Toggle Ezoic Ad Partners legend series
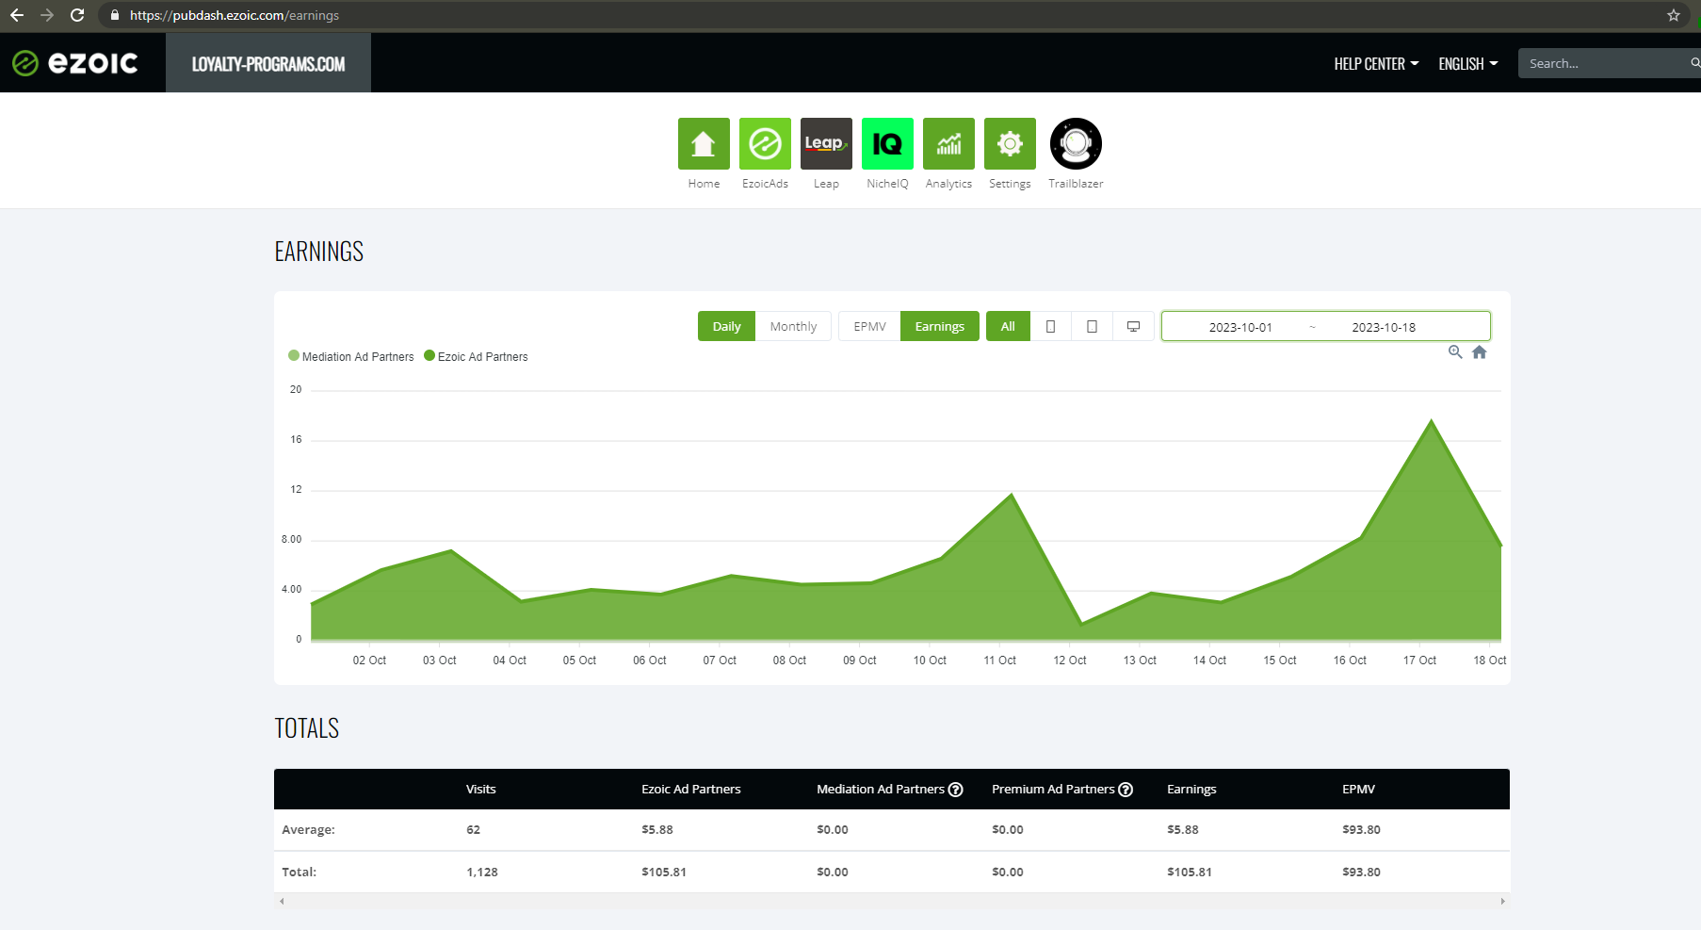Screen dimensions: 1701x930 [x=476, y=356]
